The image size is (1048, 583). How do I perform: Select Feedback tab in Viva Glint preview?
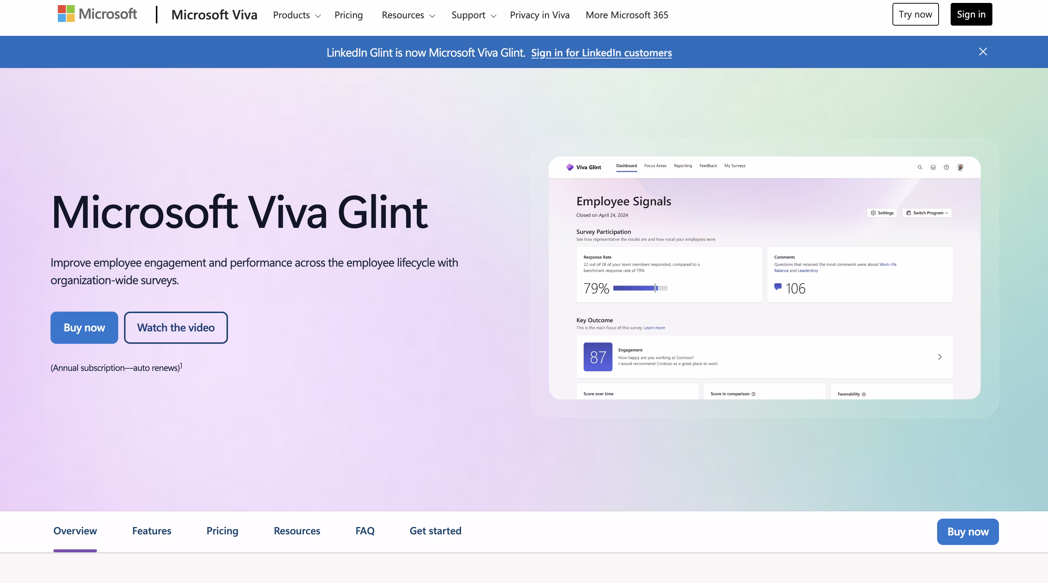(x=708, y=166)
